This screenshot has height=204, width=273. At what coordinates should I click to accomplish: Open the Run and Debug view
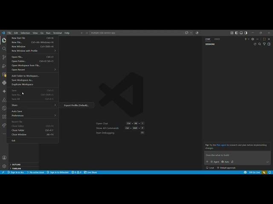coord(4,66)
